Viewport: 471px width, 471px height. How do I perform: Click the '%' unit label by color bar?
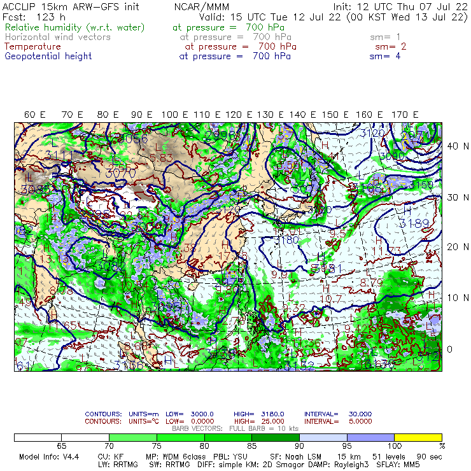[x=442, y=446]
